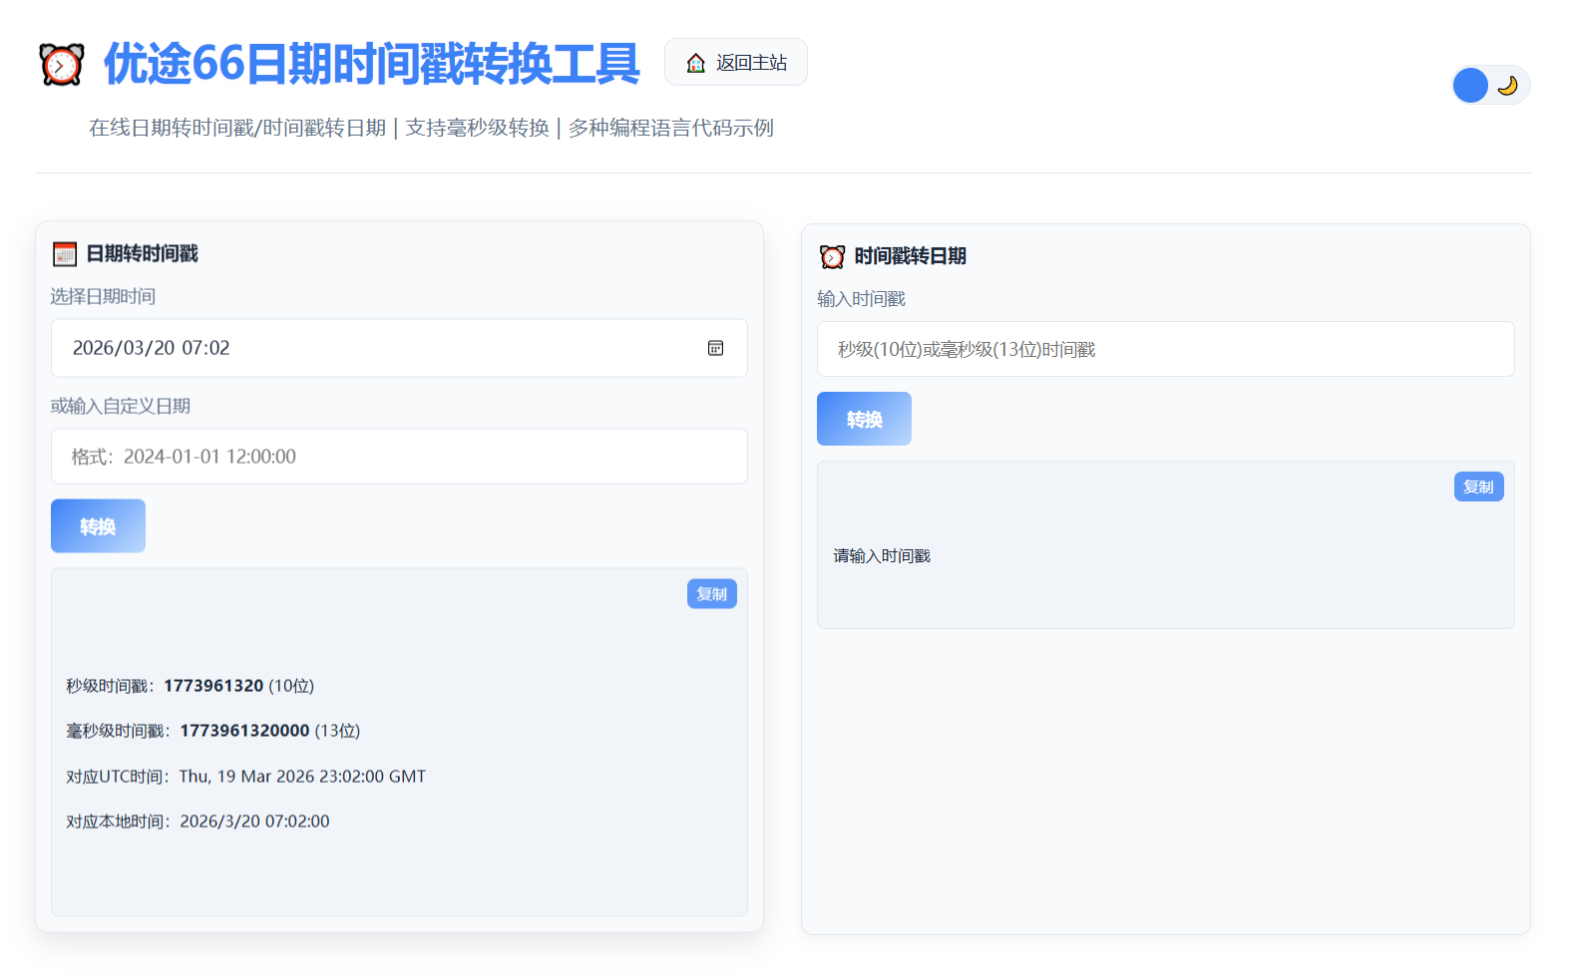The image size is (1569, 976).
Task: Click the 或输入自定义日期 label
Action: pyautogui.click(x=121, y=406)
